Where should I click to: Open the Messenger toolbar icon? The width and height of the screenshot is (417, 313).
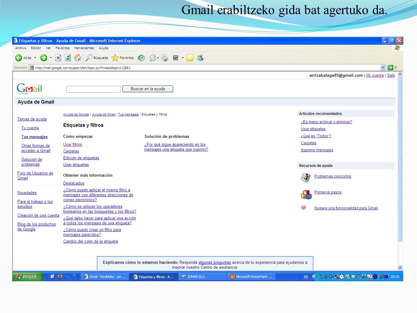[200, 58]
